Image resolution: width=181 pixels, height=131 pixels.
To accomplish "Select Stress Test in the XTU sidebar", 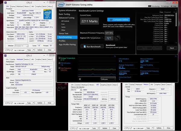I will (64, 34).
